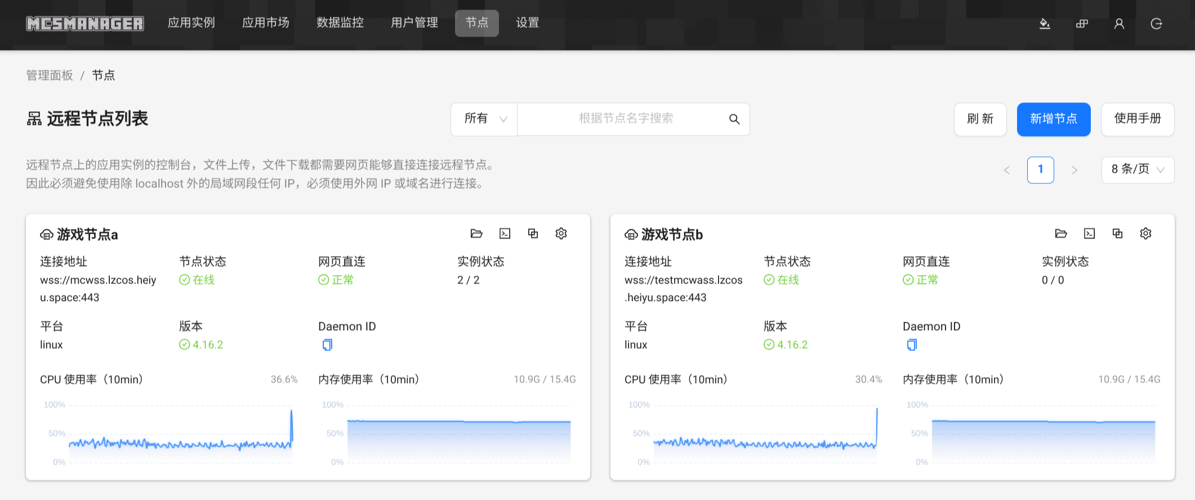Click the cloud node icon beside 游戏节点b
Viewport: 1195px width, 500px height.
click(x=631, y=235)
